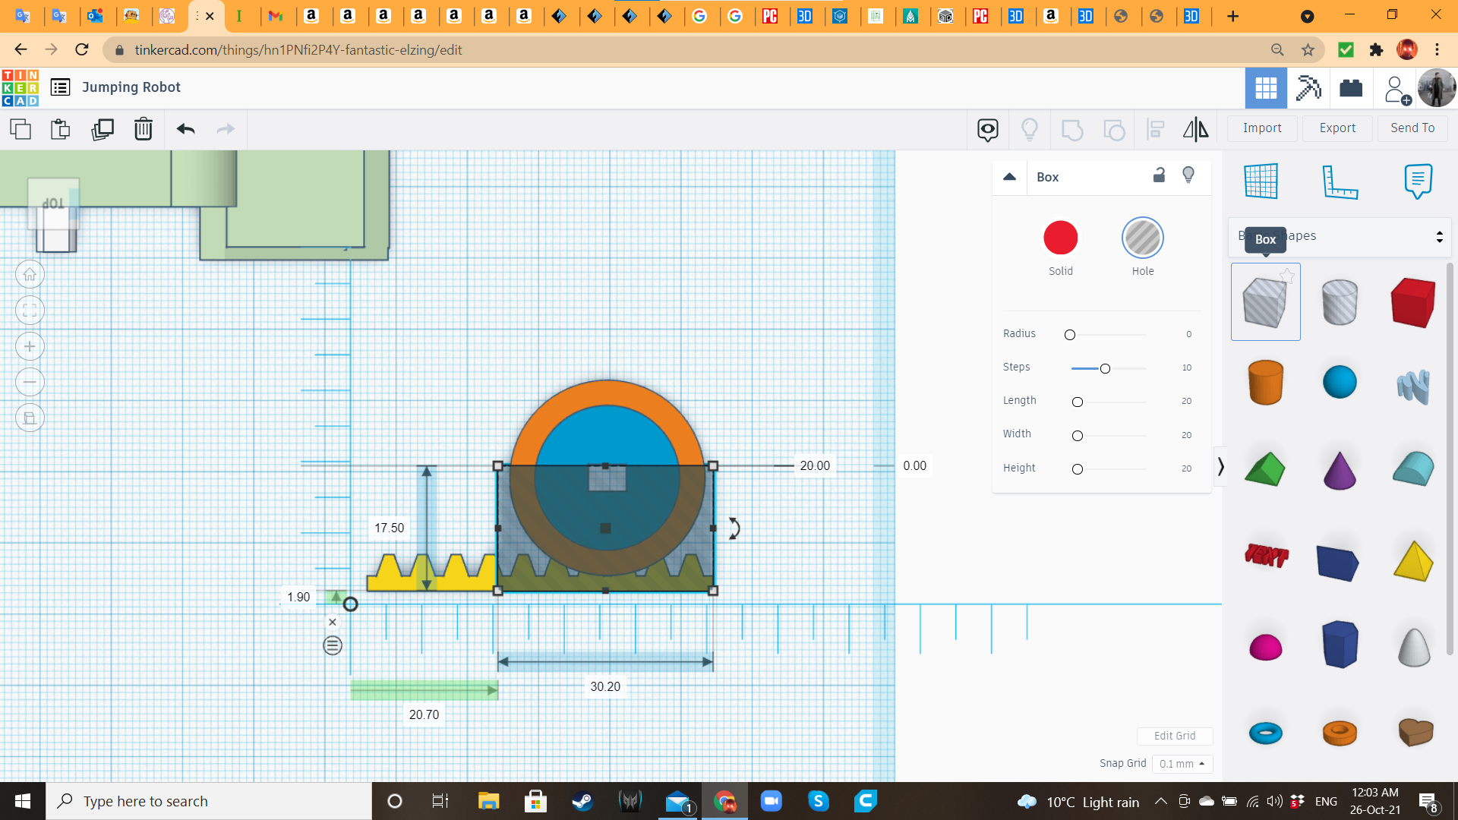The height and width of the screenshot is (820, 1458).
Task: Delete selection with the trash icon
Action: (x=143, y=129)
